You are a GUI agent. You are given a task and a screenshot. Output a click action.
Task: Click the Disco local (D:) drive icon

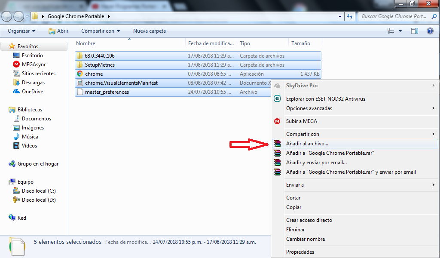tap(16, 200)
